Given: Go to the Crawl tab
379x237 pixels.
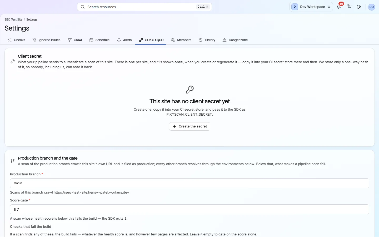Looking at the screenshot, I should (x=75, y=40).
